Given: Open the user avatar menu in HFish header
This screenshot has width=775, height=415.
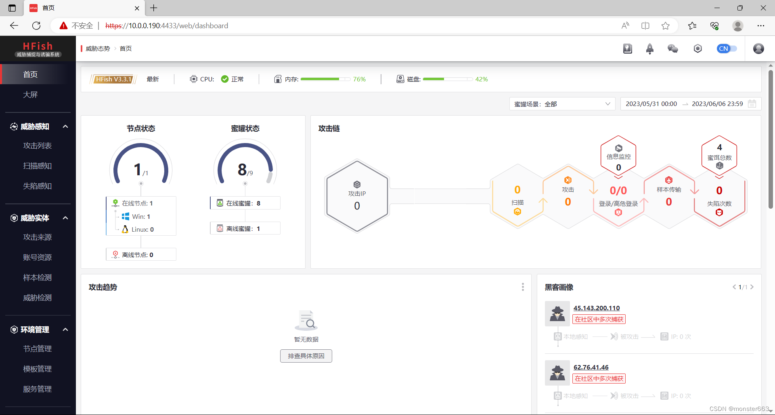Looking at the screenshot, I should 759,49.
